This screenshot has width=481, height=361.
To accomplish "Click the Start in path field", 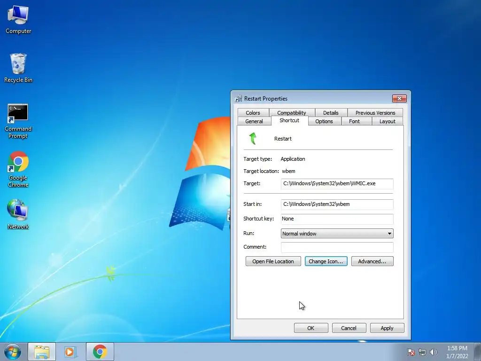I will click(x=337, y=204).
